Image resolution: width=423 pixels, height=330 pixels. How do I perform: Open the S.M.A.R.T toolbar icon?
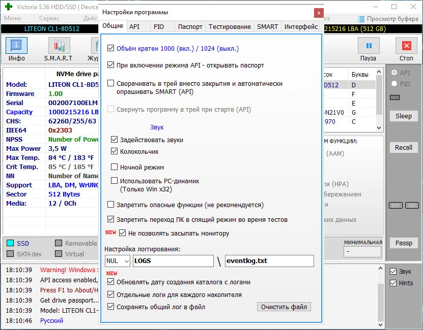[59, 45]
